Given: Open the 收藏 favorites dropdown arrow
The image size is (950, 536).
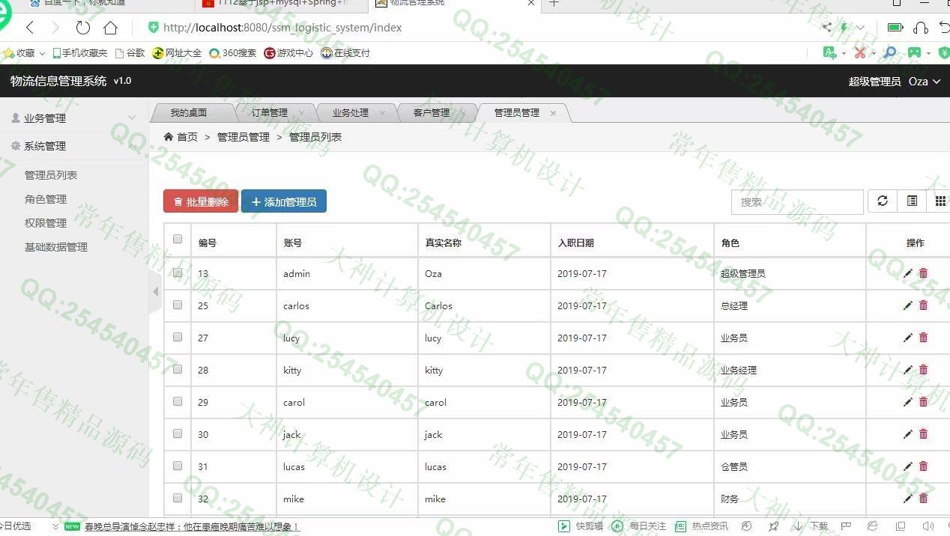Looking at the screenshot, I should tap(43, 53).
